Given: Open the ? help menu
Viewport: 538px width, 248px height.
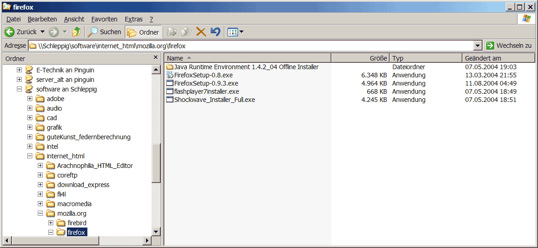Looking at the screenshot, I should coord(151,19).
